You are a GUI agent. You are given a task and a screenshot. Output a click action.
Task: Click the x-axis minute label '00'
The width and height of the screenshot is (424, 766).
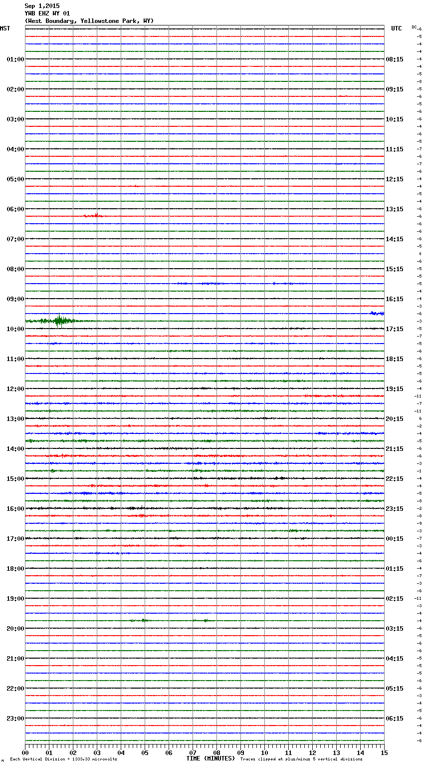click(x=25, y=753)
